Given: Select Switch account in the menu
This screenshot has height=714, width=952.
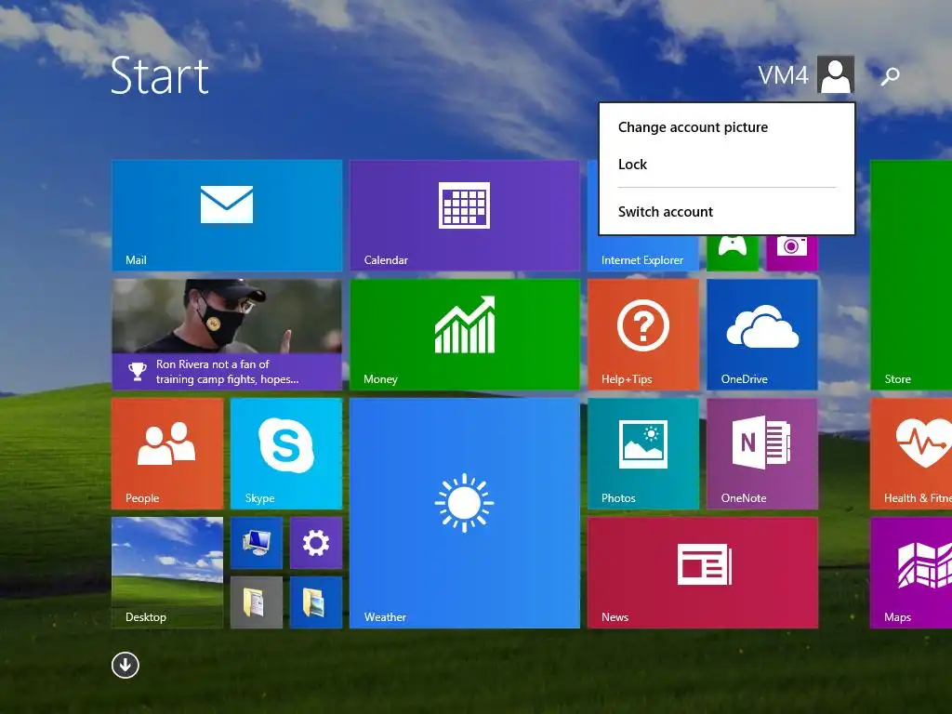Looking at the screenshot, I should coord(666,211).
